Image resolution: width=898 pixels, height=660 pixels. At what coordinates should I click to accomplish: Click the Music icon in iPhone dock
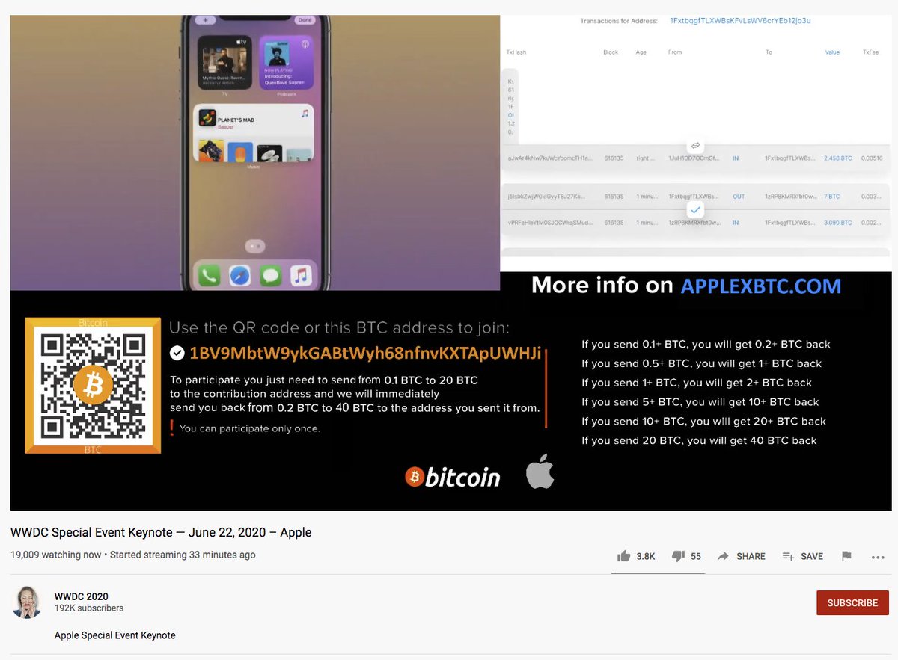click(301, 276)
